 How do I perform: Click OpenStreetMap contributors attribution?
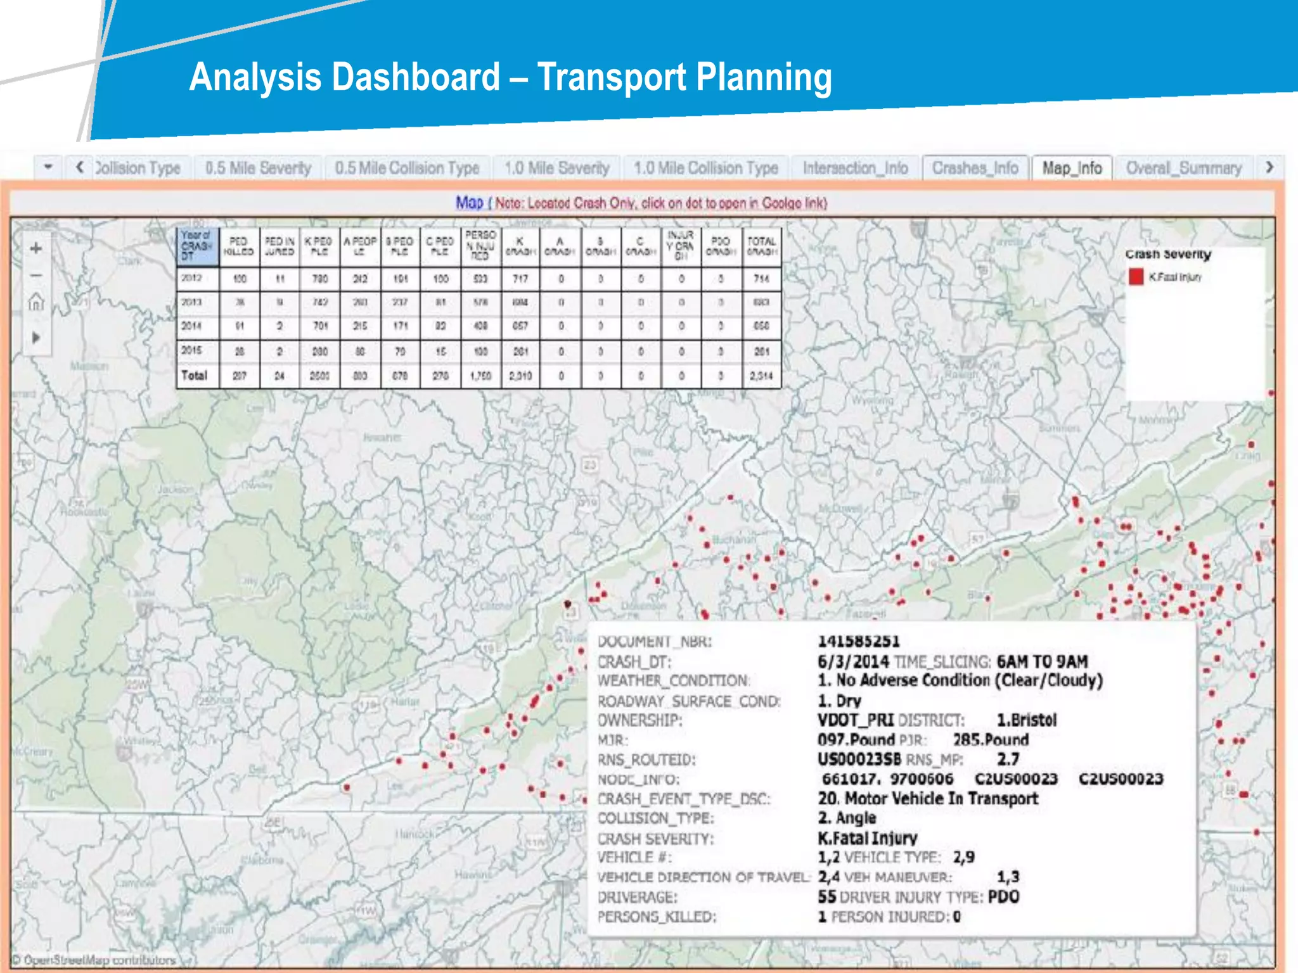coord(94,960)
